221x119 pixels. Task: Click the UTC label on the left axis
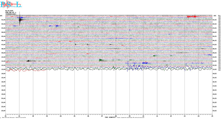pyautogui.click(x=1, y=16)
